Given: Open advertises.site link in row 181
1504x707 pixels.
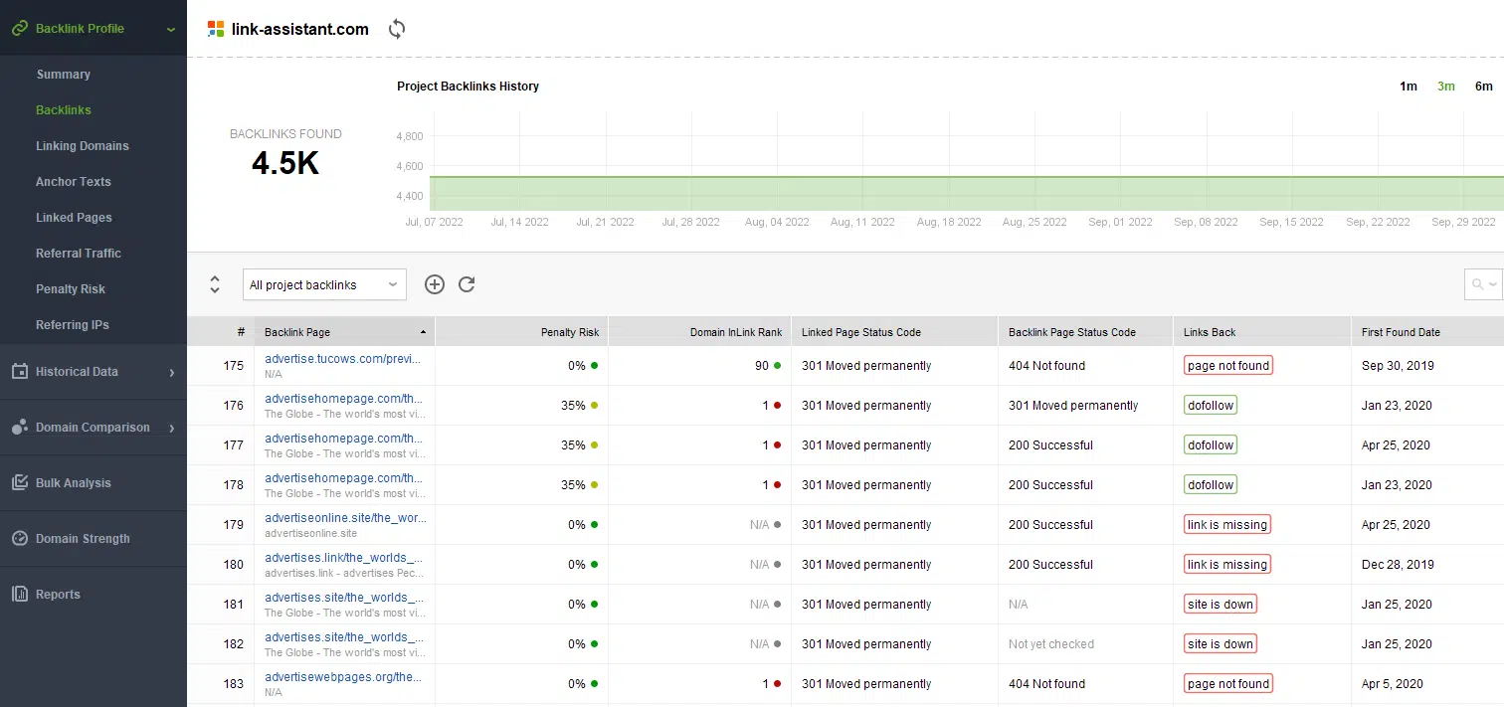Looking at the screenshot, I should click(343, 598).
